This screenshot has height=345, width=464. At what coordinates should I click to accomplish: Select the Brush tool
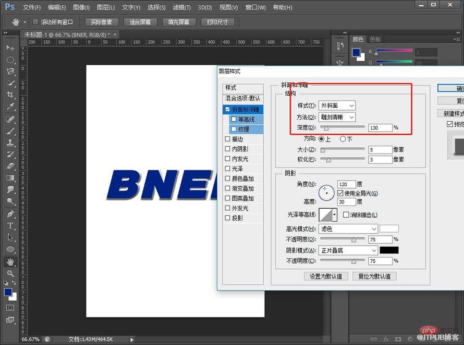[x=10, y=131]
